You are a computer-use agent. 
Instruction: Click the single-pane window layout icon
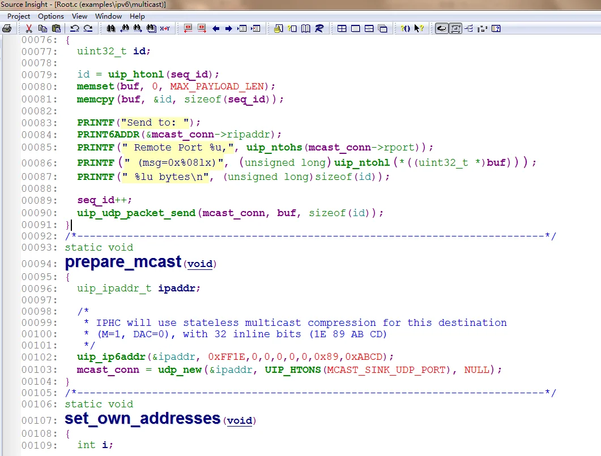coord(355,28)
